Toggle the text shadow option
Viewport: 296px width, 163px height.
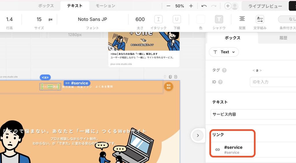[219, 19]
